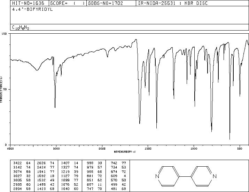Click transmittance value 14 beside 1407
Image resolution: width=249 pixels, height=192 pixels.
(76, 163)
